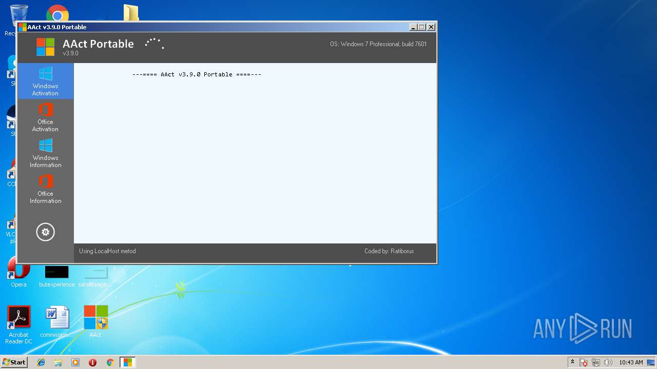Show Office Information in AAct sidebar
657x369 pixels.
coord(45,189)
